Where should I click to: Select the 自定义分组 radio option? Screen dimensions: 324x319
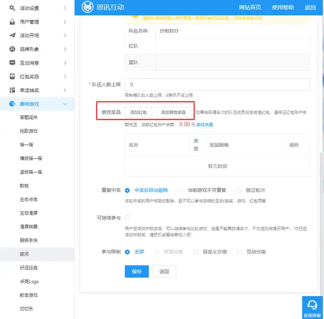(195, 252)
